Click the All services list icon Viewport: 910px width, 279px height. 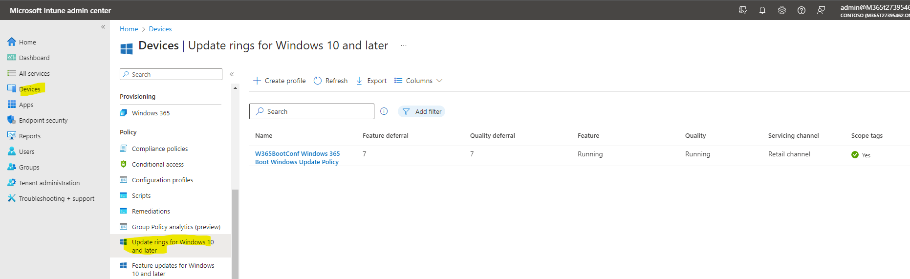pyautogui.click(x=12, y=73)
